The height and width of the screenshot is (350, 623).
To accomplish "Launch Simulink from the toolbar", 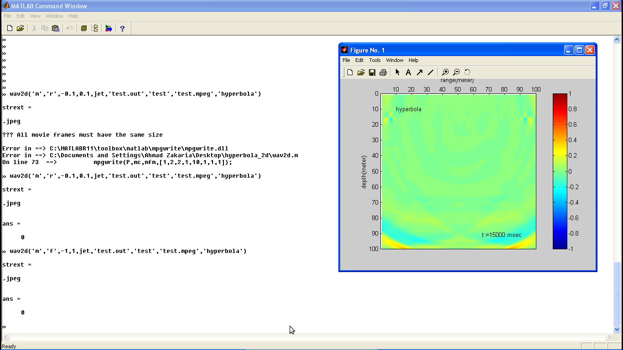I will (108, 28).
